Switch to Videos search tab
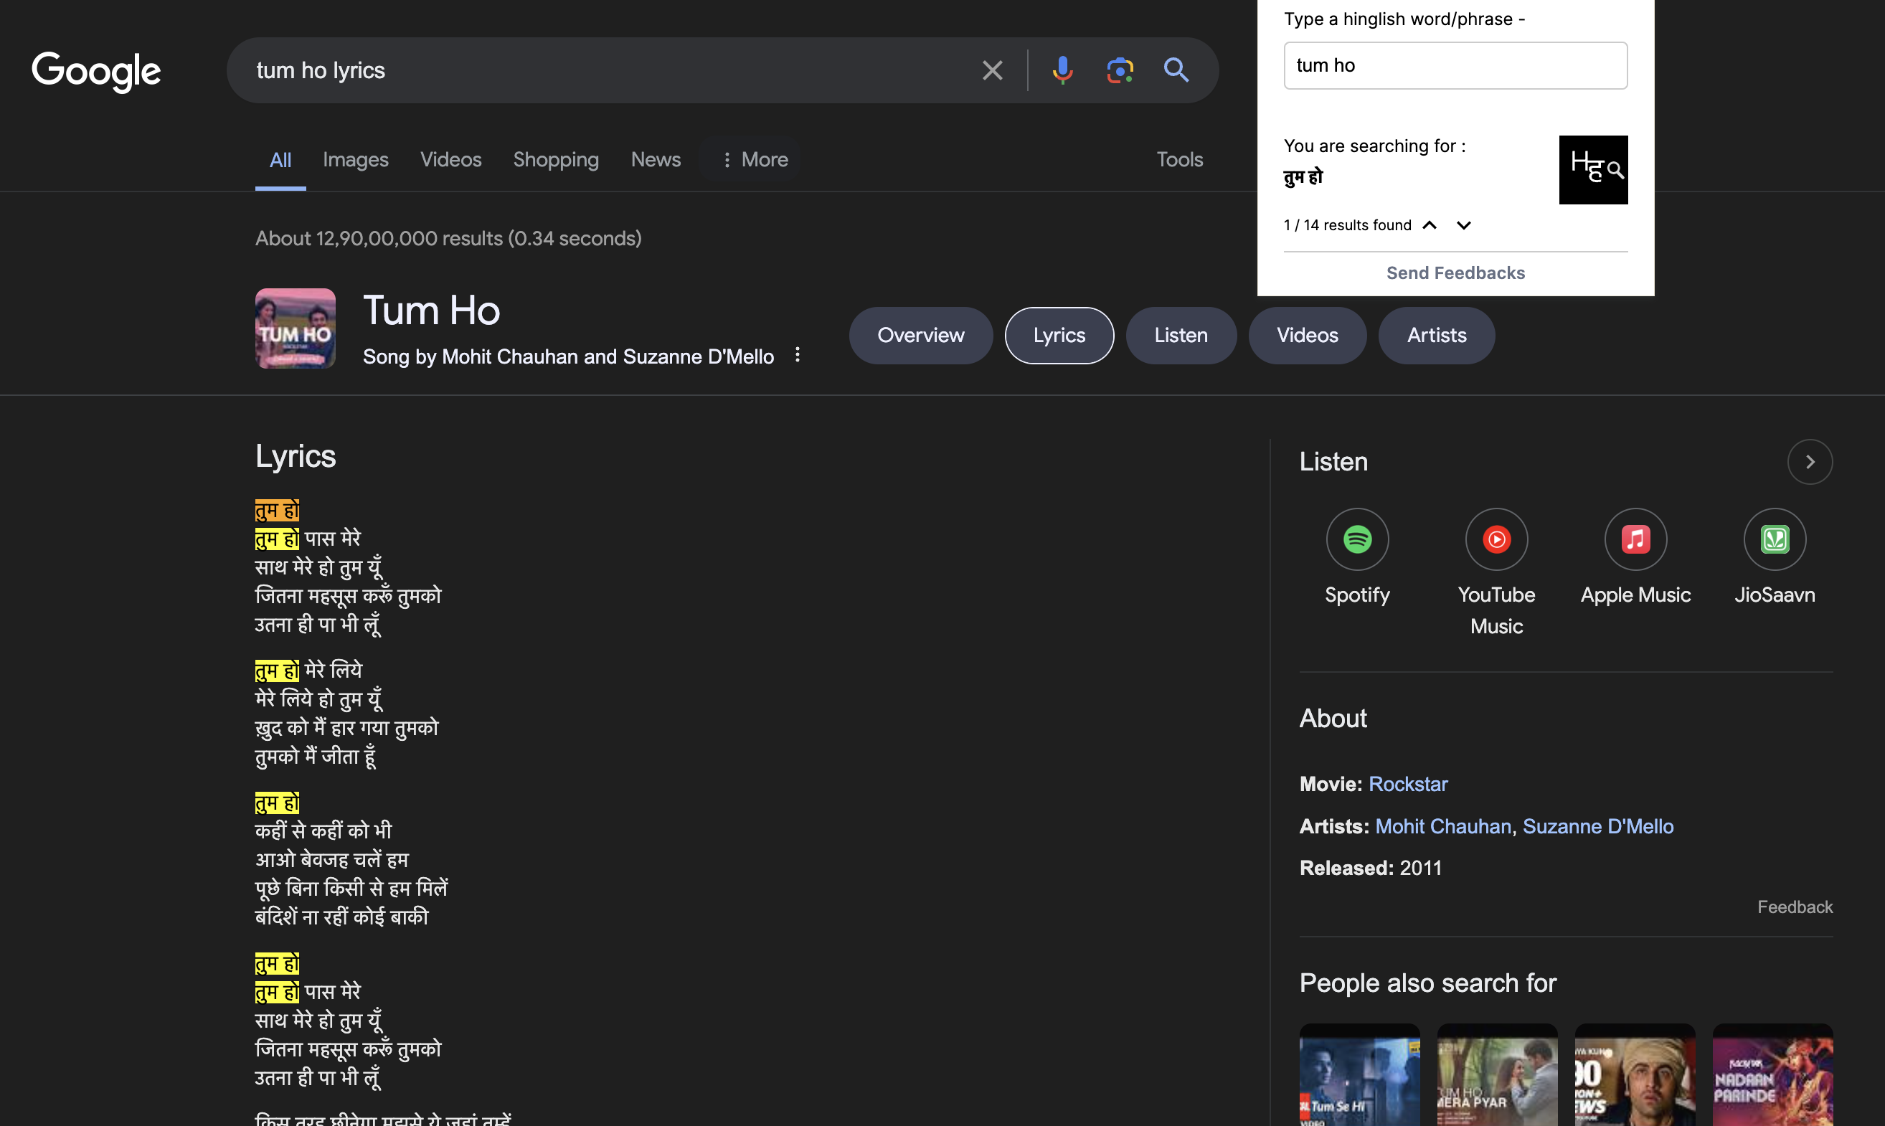This screenshot has height=1126, width=1885. pos(450,159)
